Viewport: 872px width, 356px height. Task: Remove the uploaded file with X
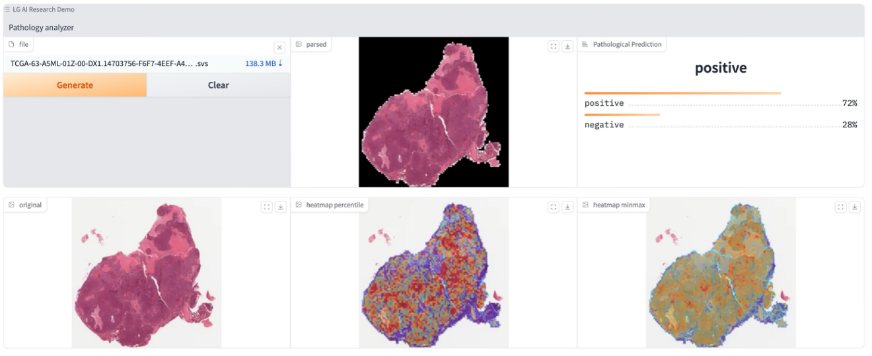pos(279,48)
